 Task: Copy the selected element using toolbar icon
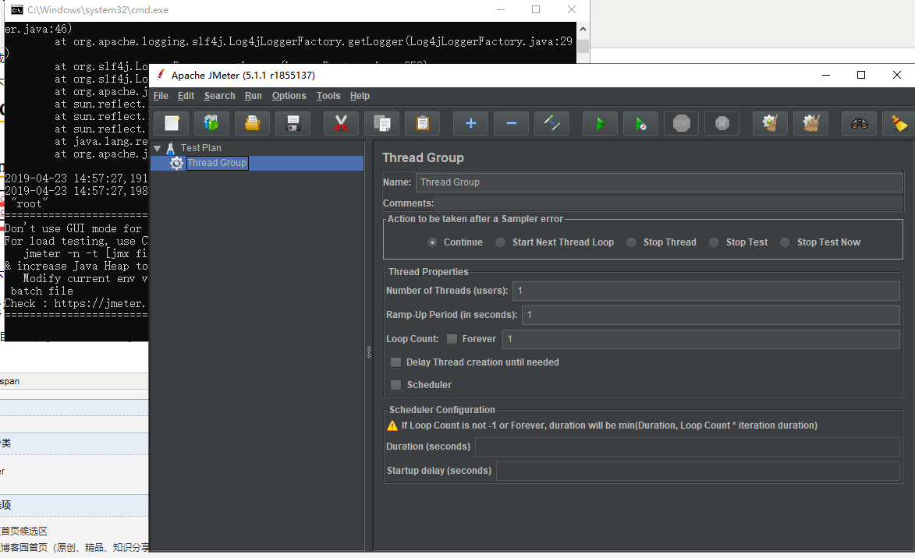coord(381,124)
